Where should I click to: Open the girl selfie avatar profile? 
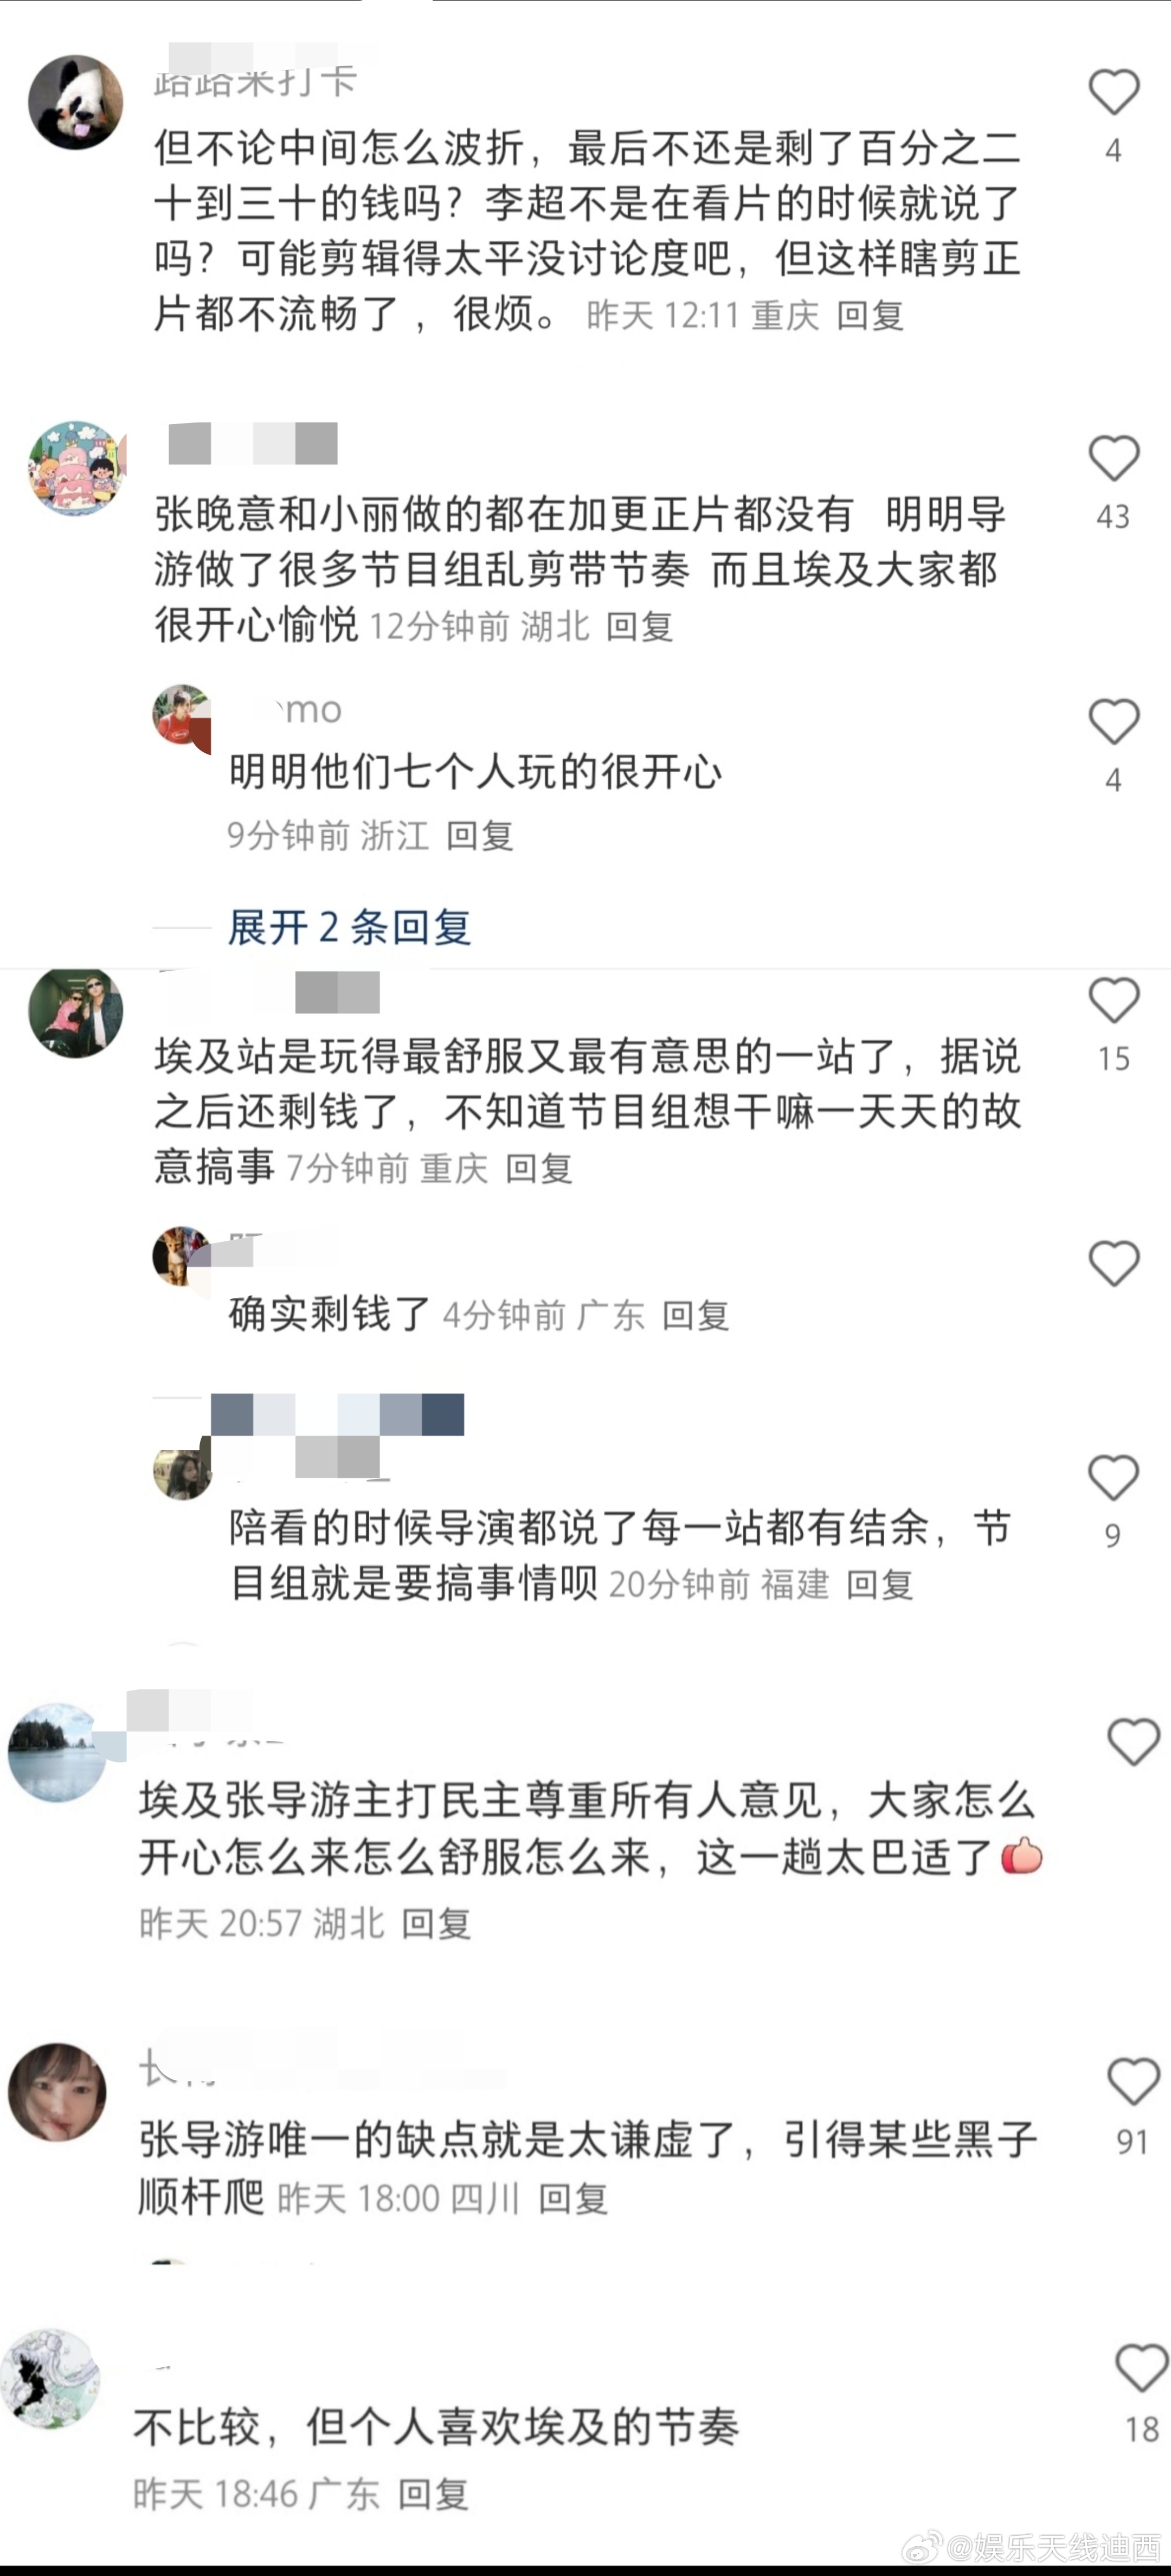coord(57,2092)
